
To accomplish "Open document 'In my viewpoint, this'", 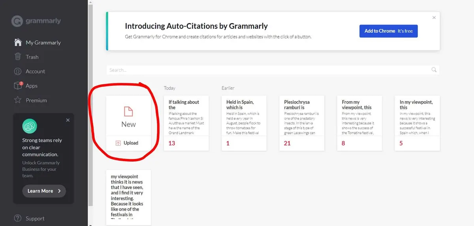I will pyautogui.click(x=417, y=123).
